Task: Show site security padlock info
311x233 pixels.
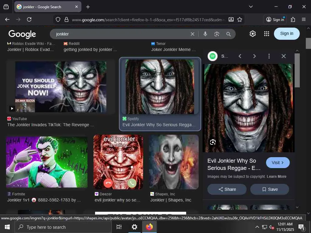Action: tap(67, 19)
